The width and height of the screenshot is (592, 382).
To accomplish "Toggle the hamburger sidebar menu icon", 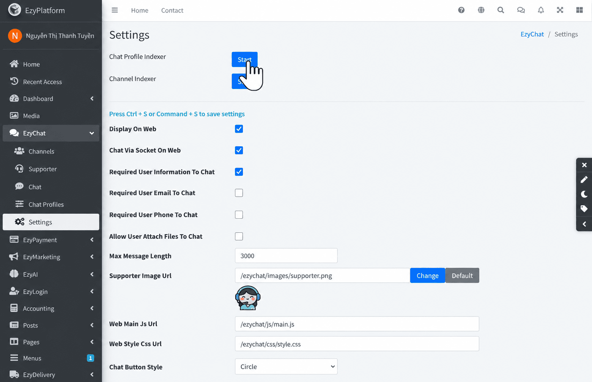I will (115, 10).
